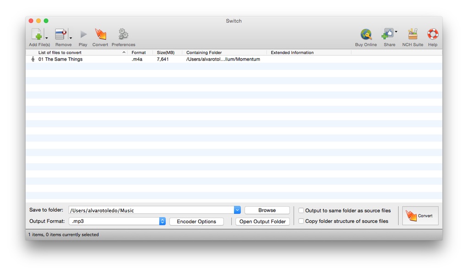
Task: Expand the Add File(s) dropdown arrow
Action: [x=47, y=38]
